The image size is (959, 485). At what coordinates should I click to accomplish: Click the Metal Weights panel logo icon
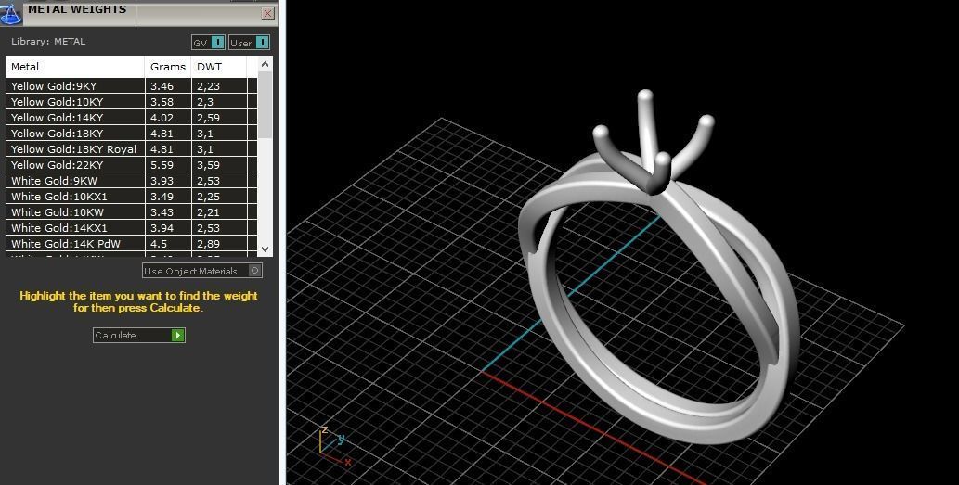[x=11, y=13]
